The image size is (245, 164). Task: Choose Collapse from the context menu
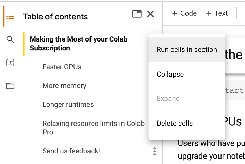170,74
